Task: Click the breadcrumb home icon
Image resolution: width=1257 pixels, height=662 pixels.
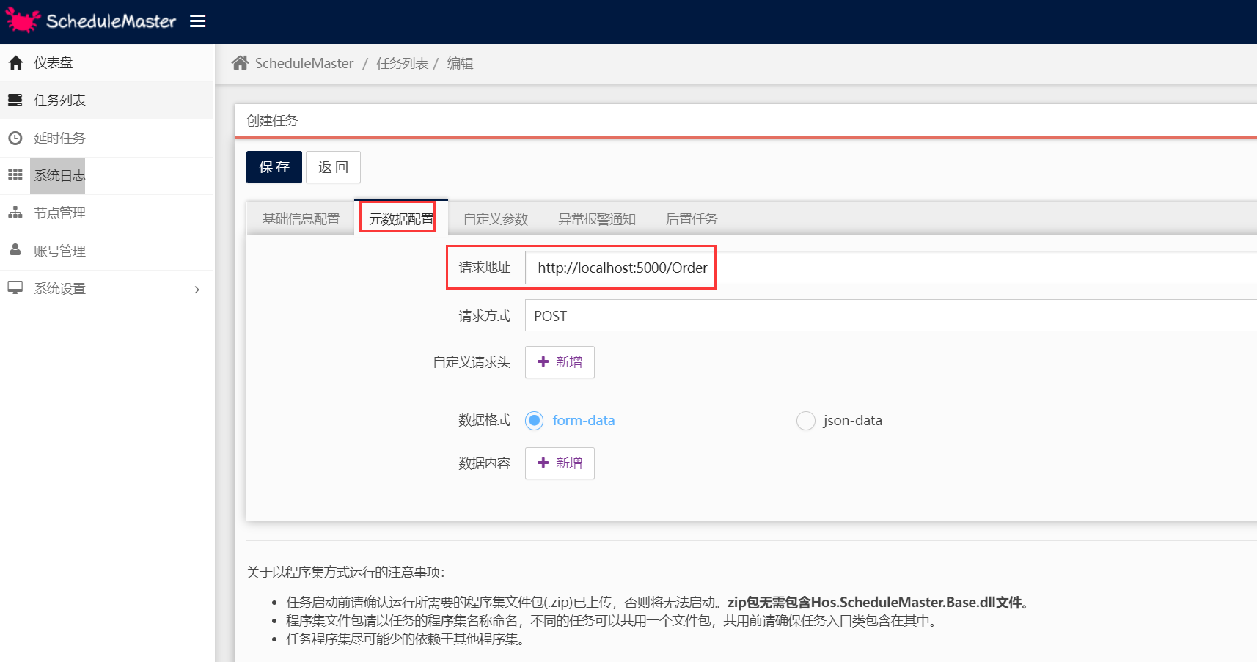Action: [x=240, y=63]
